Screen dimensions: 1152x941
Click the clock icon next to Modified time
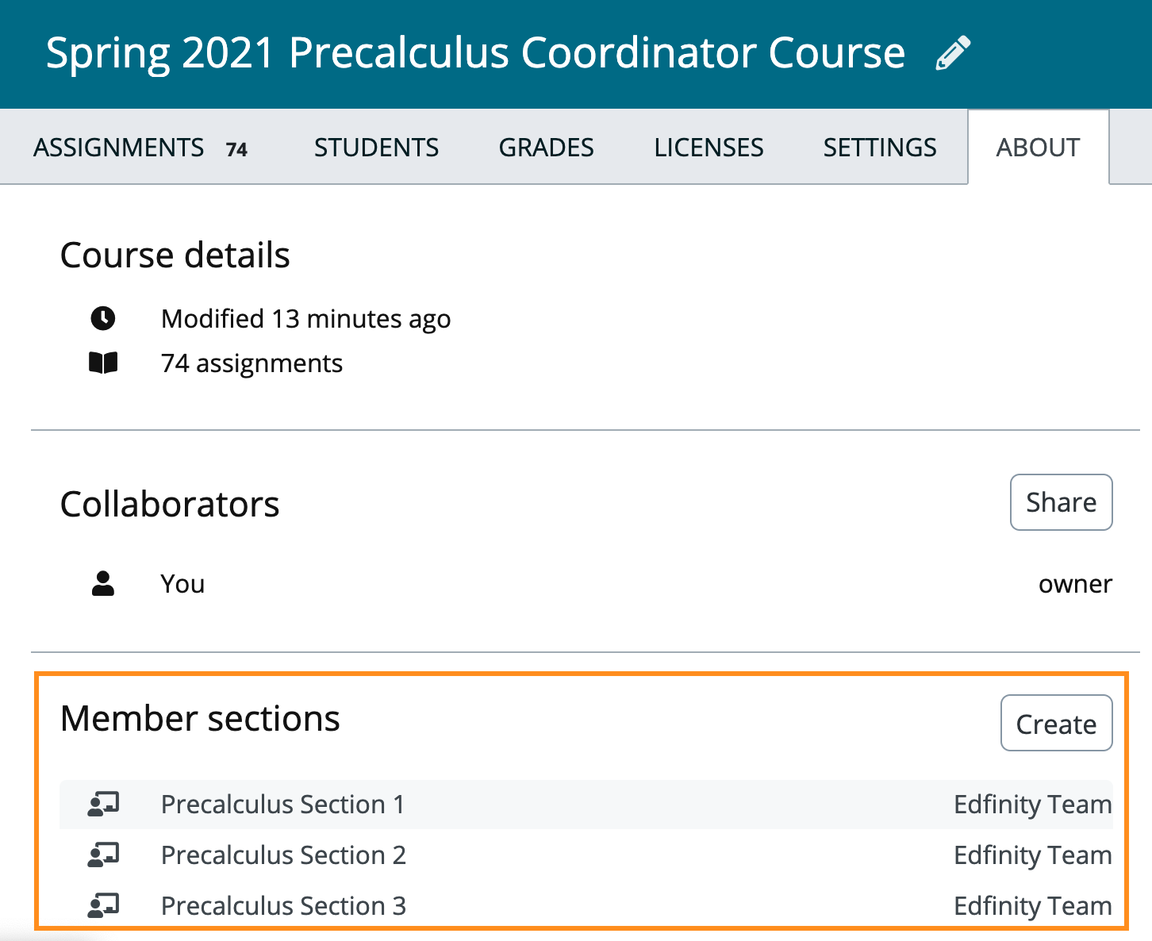tap(103, 318)
